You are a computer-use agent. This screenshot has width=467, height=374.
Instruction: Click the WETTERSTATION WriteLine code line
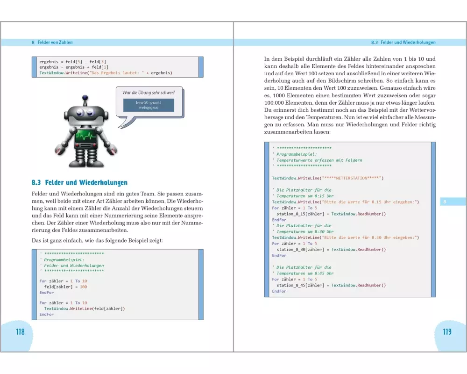[x=327, y=178]
